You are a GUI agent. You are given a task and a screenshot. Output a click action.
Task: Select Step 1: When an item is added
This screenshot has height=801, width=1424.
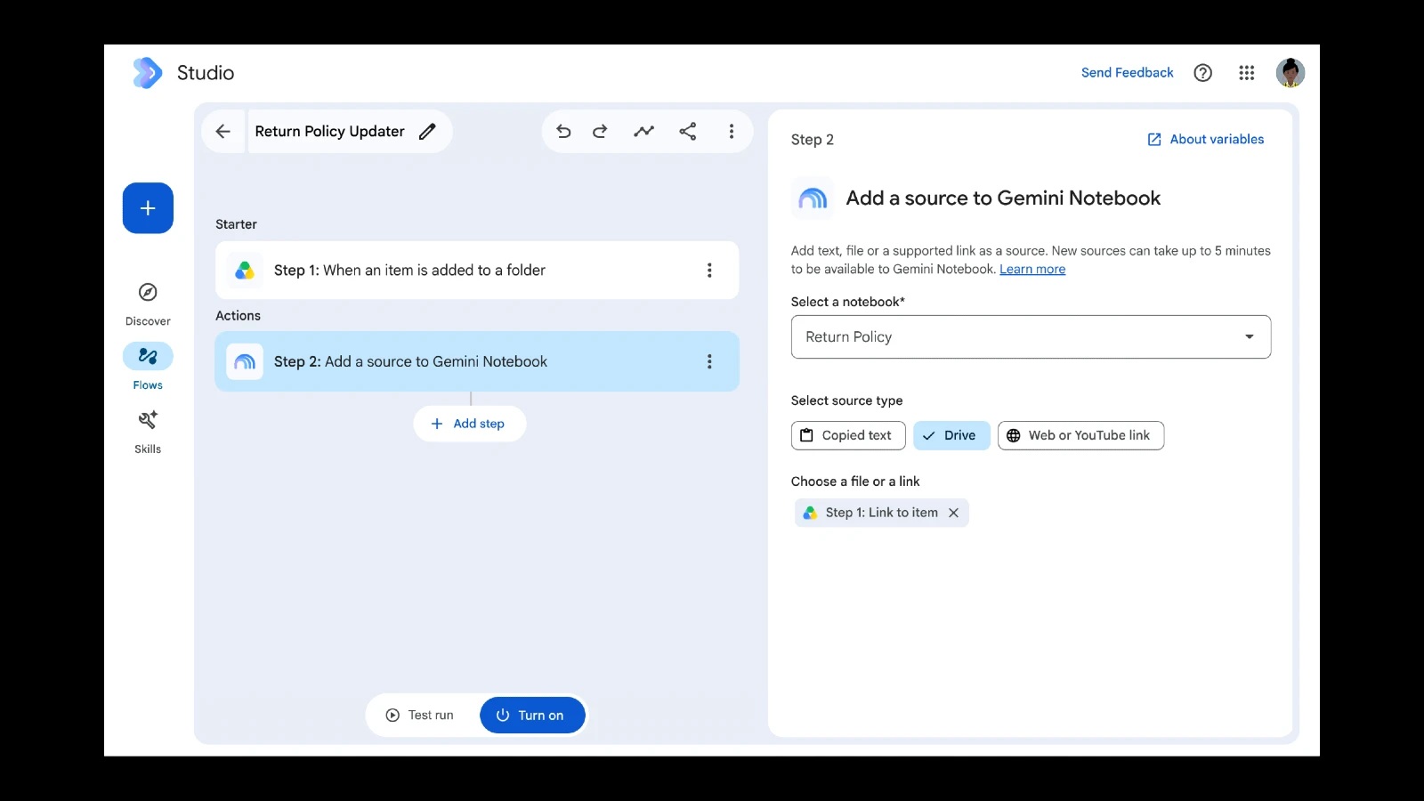click(x=477, y=271)
